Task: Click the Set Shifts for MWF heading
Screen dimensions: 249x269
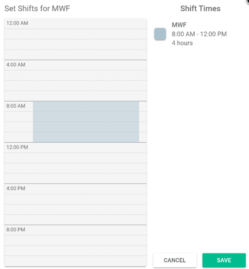Action: [37, 9]
